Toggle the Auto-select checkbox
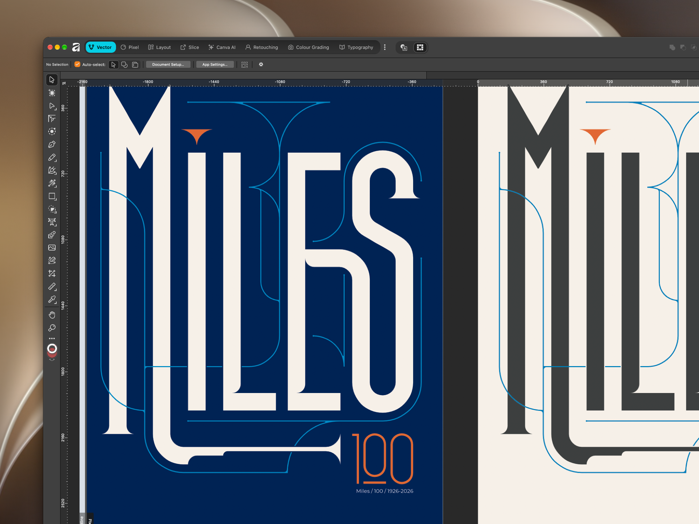The image size is (699, 524). 78,64
